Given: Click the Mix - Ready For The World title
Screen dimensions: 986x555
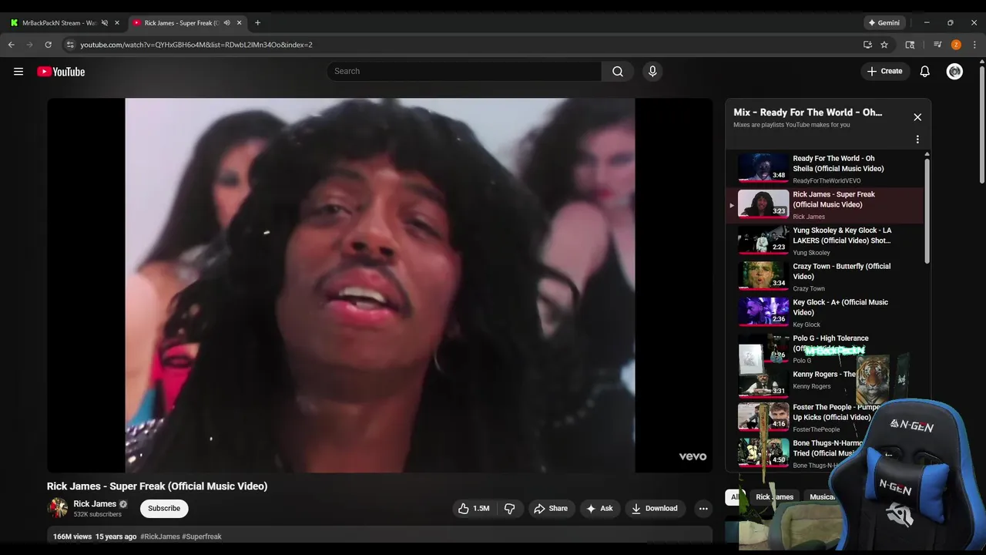Looking at the screenshot, I should click(808, 113).
